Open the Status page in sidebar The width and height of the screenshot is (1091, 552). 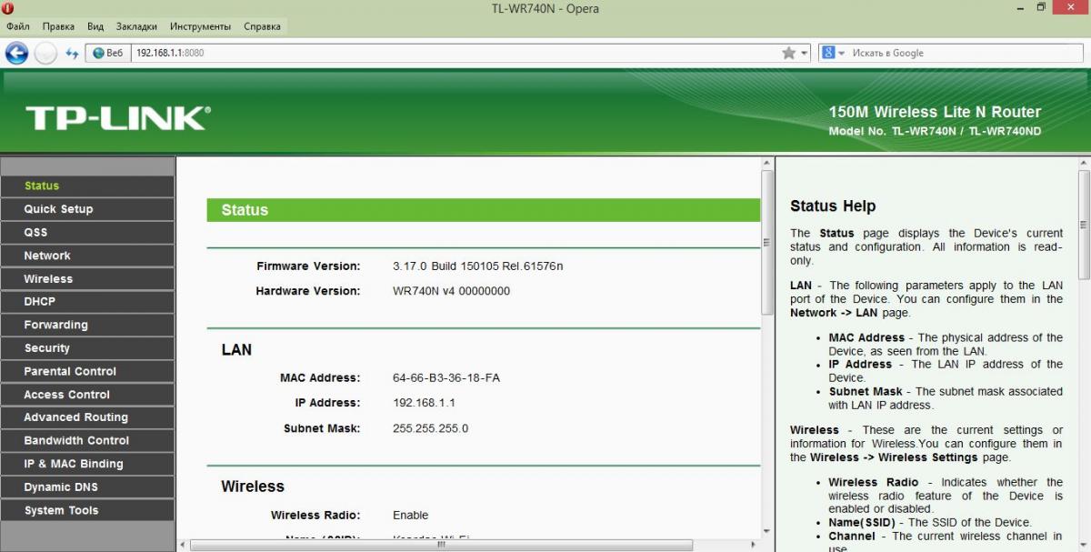tap(87, 186)
